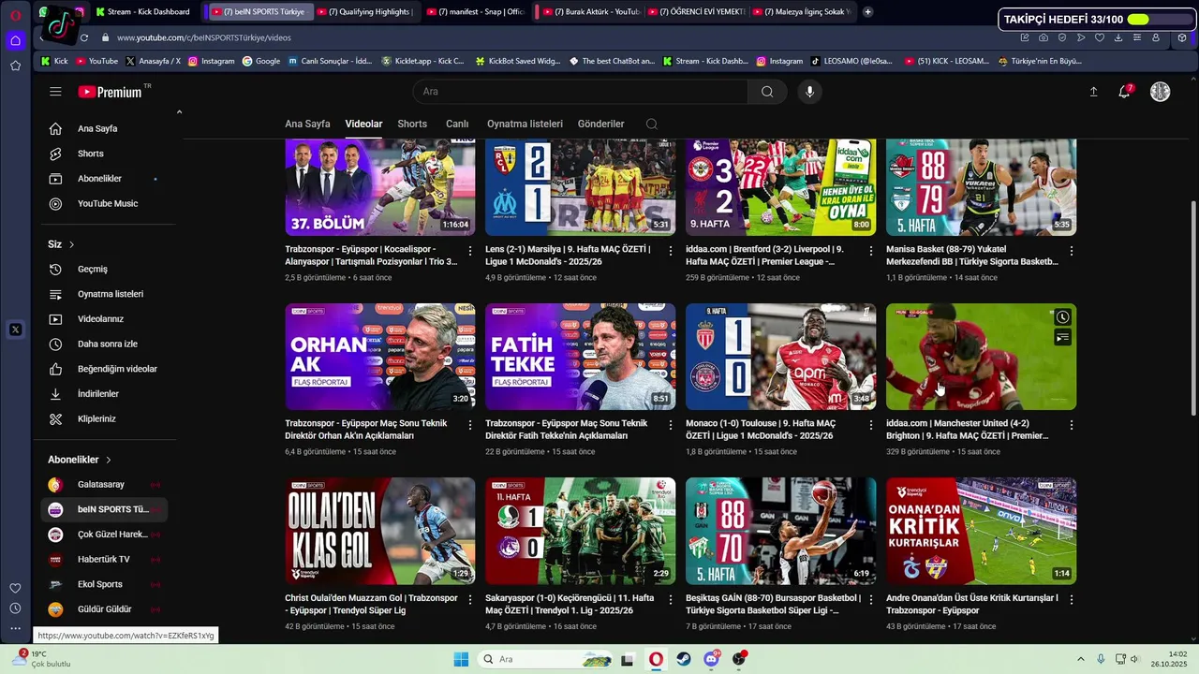The height and width of the screenshot is (674, 1199).
Task: Open options menu for Lens Marsilya video
Action: (671, 251)
